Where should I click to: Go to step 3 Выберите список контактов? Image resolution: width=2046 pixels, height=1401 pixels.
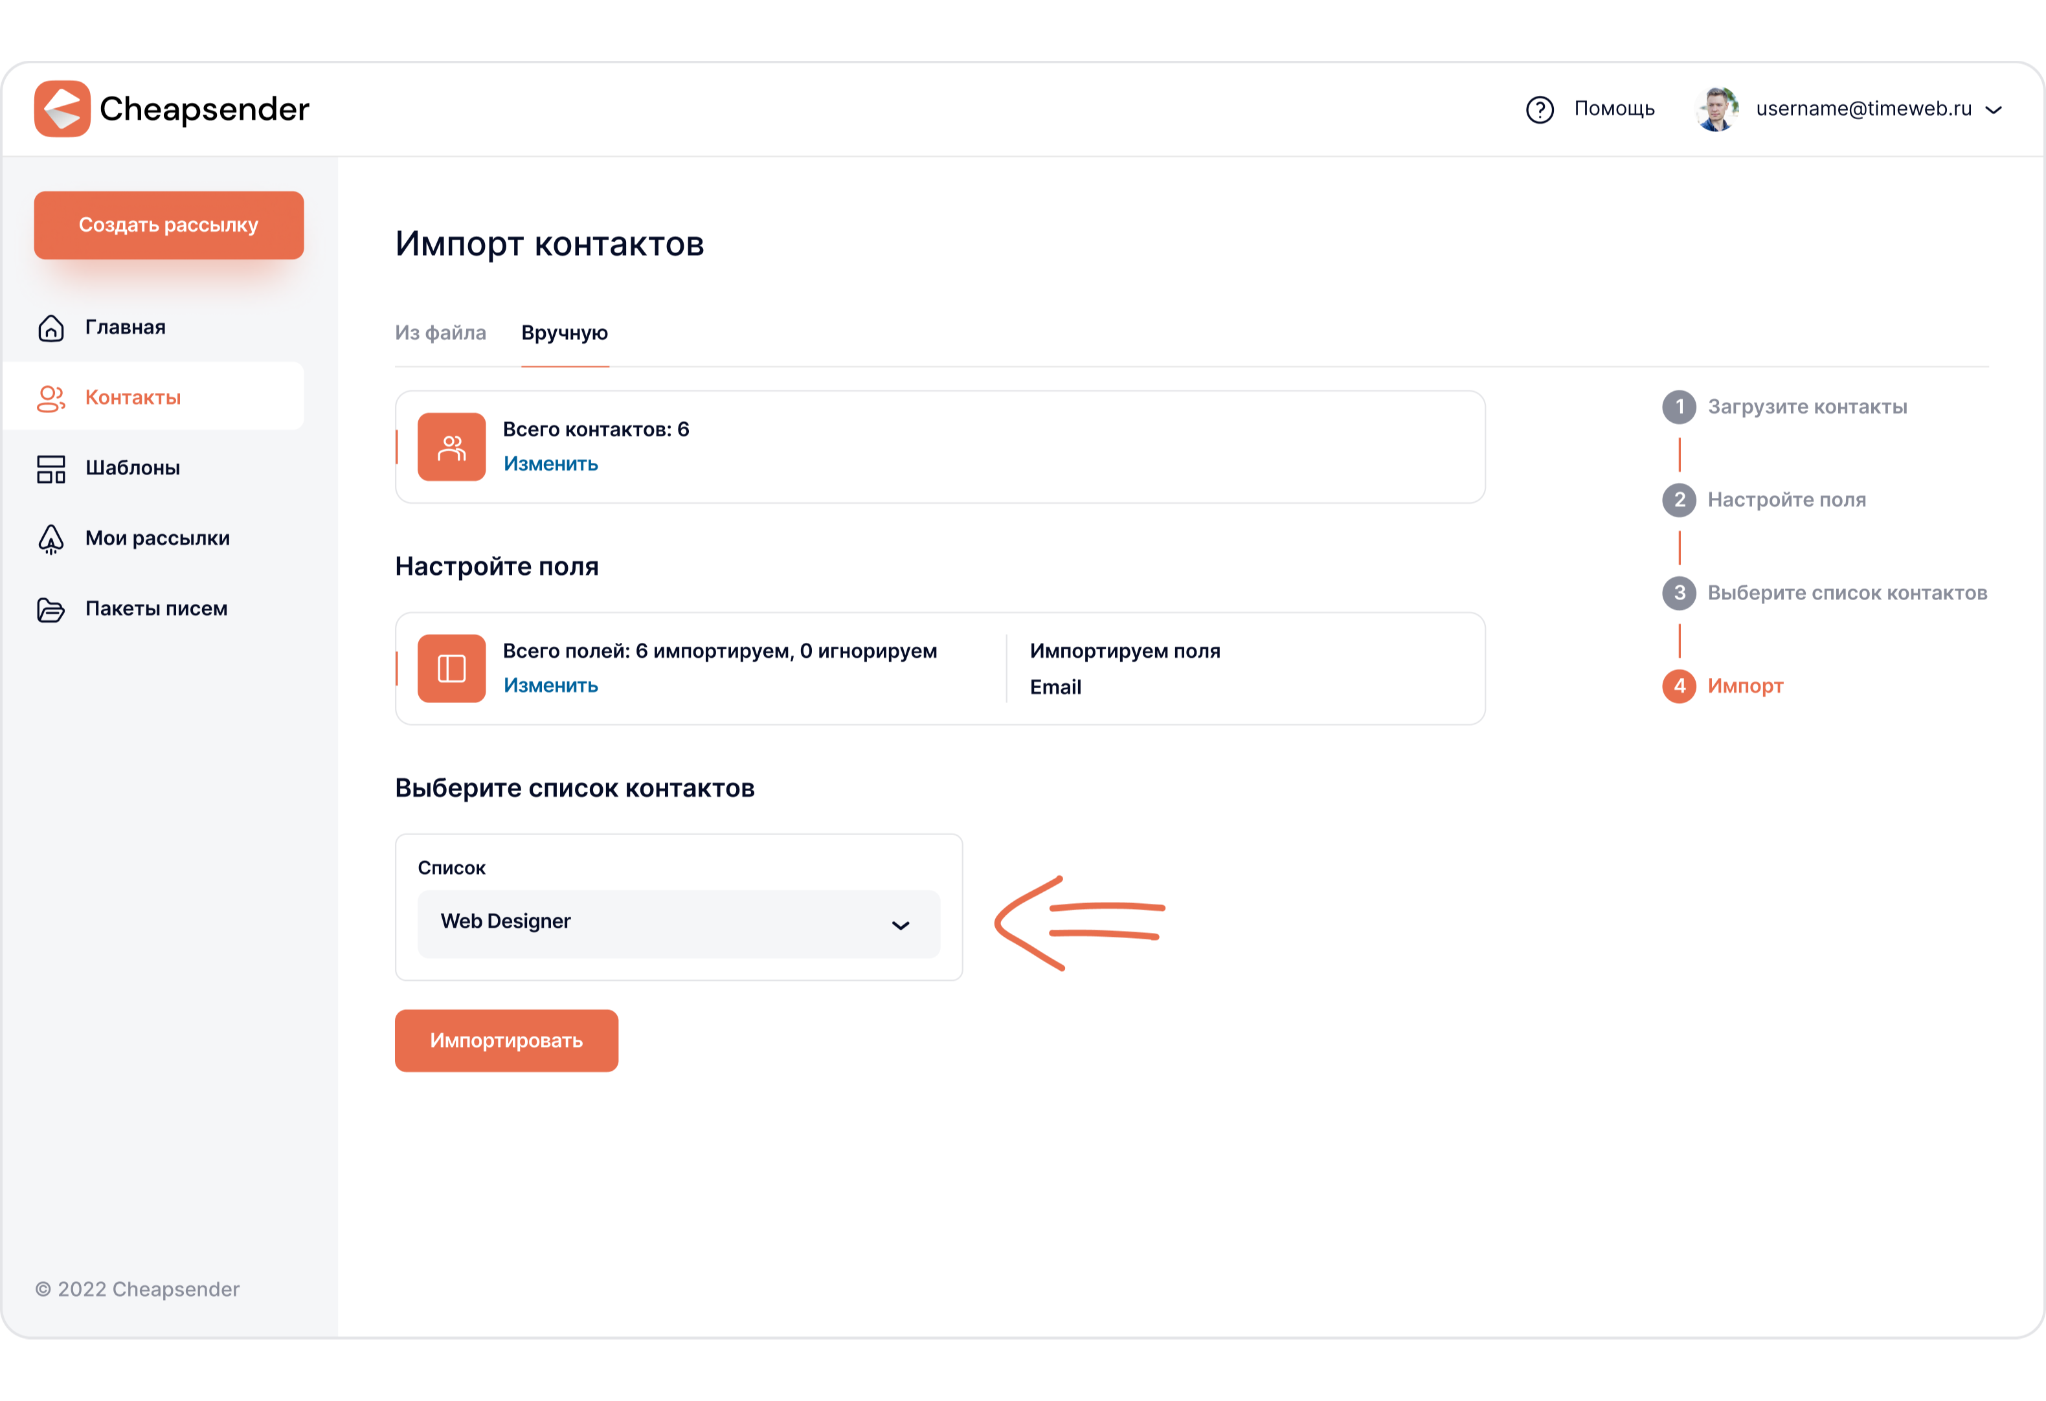[x=1825, y=592]
